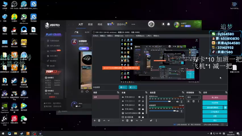Open 商城 tab in 5E platform
Screen dimensions: 242x136
(x=100, y=24)
